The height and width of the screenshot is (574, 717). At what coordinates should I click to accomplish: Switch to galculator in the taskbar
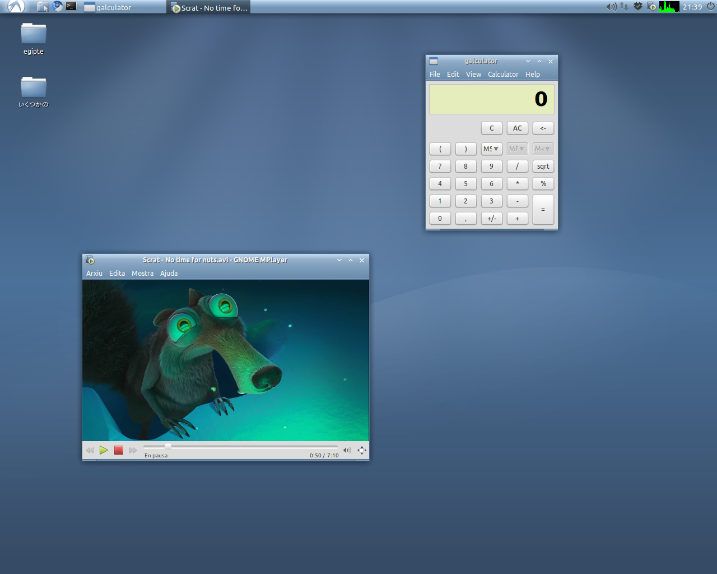(124, 7)
